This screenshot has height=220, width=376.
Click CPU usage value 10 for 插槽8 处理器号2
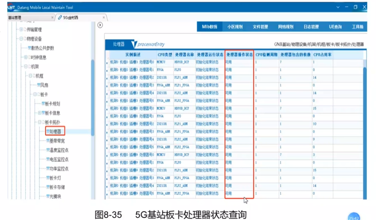(314, 124)
